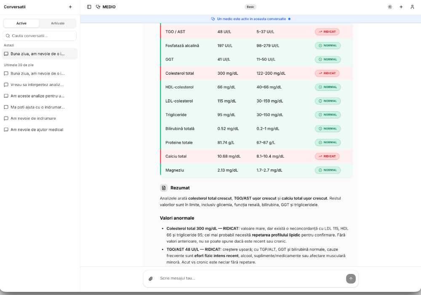Screen dimensions: 421x295
Task: Click the 'Conversatii' sidebar title
Action: click(15, 7)
